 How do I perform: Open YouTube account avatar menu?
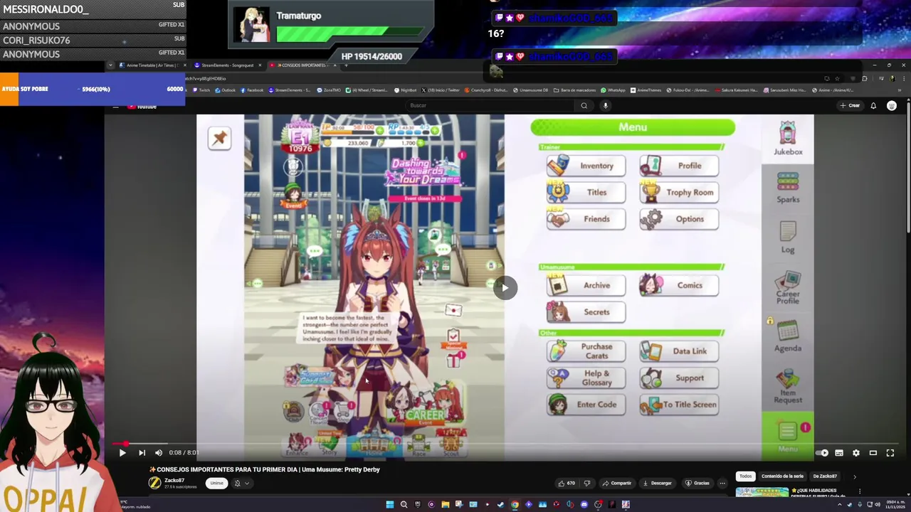pyautogui.click(x=892, y=106)
